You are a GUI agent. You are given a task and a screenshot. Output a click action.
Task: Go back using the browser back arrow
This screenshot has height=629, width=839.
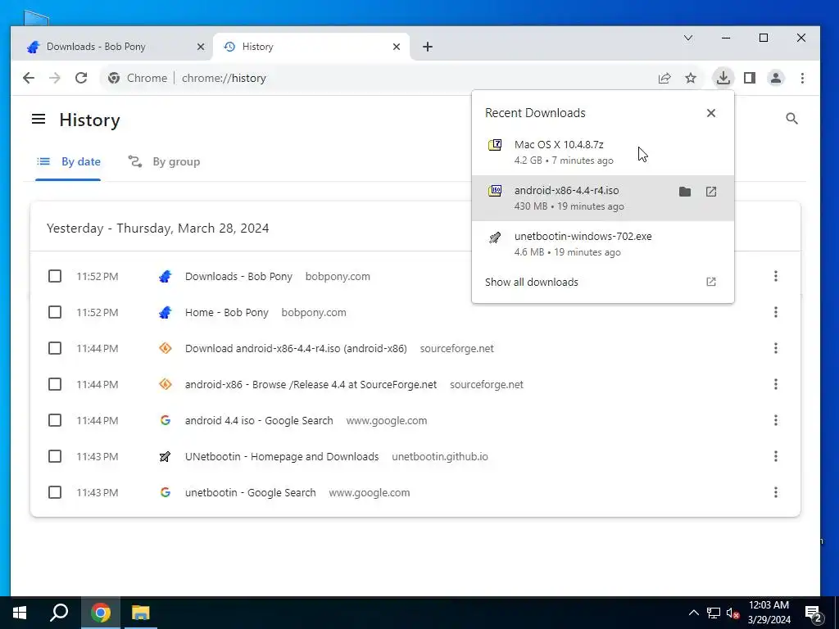click(x=29, y=78)
